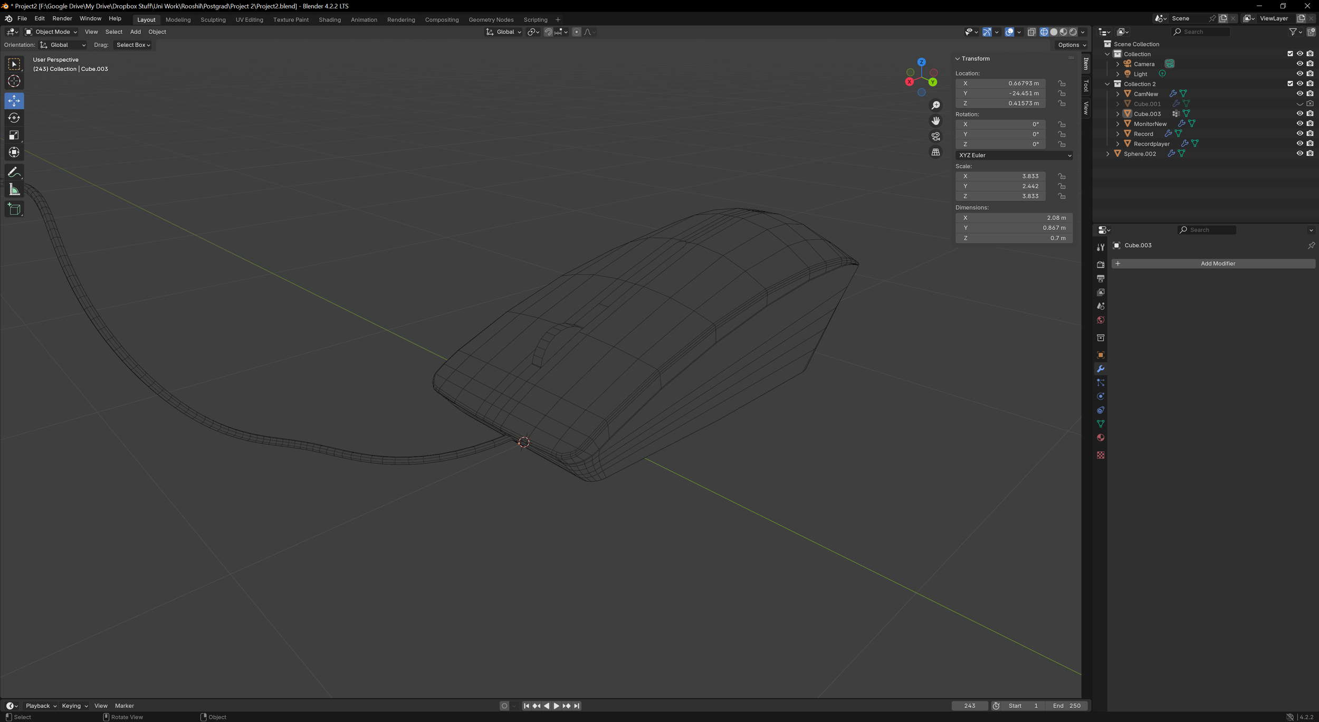The width and height of the screenshot is (1319, 722).
Task: Open the XYZ Euler rotation mode dropdown
Action: 1014,155
